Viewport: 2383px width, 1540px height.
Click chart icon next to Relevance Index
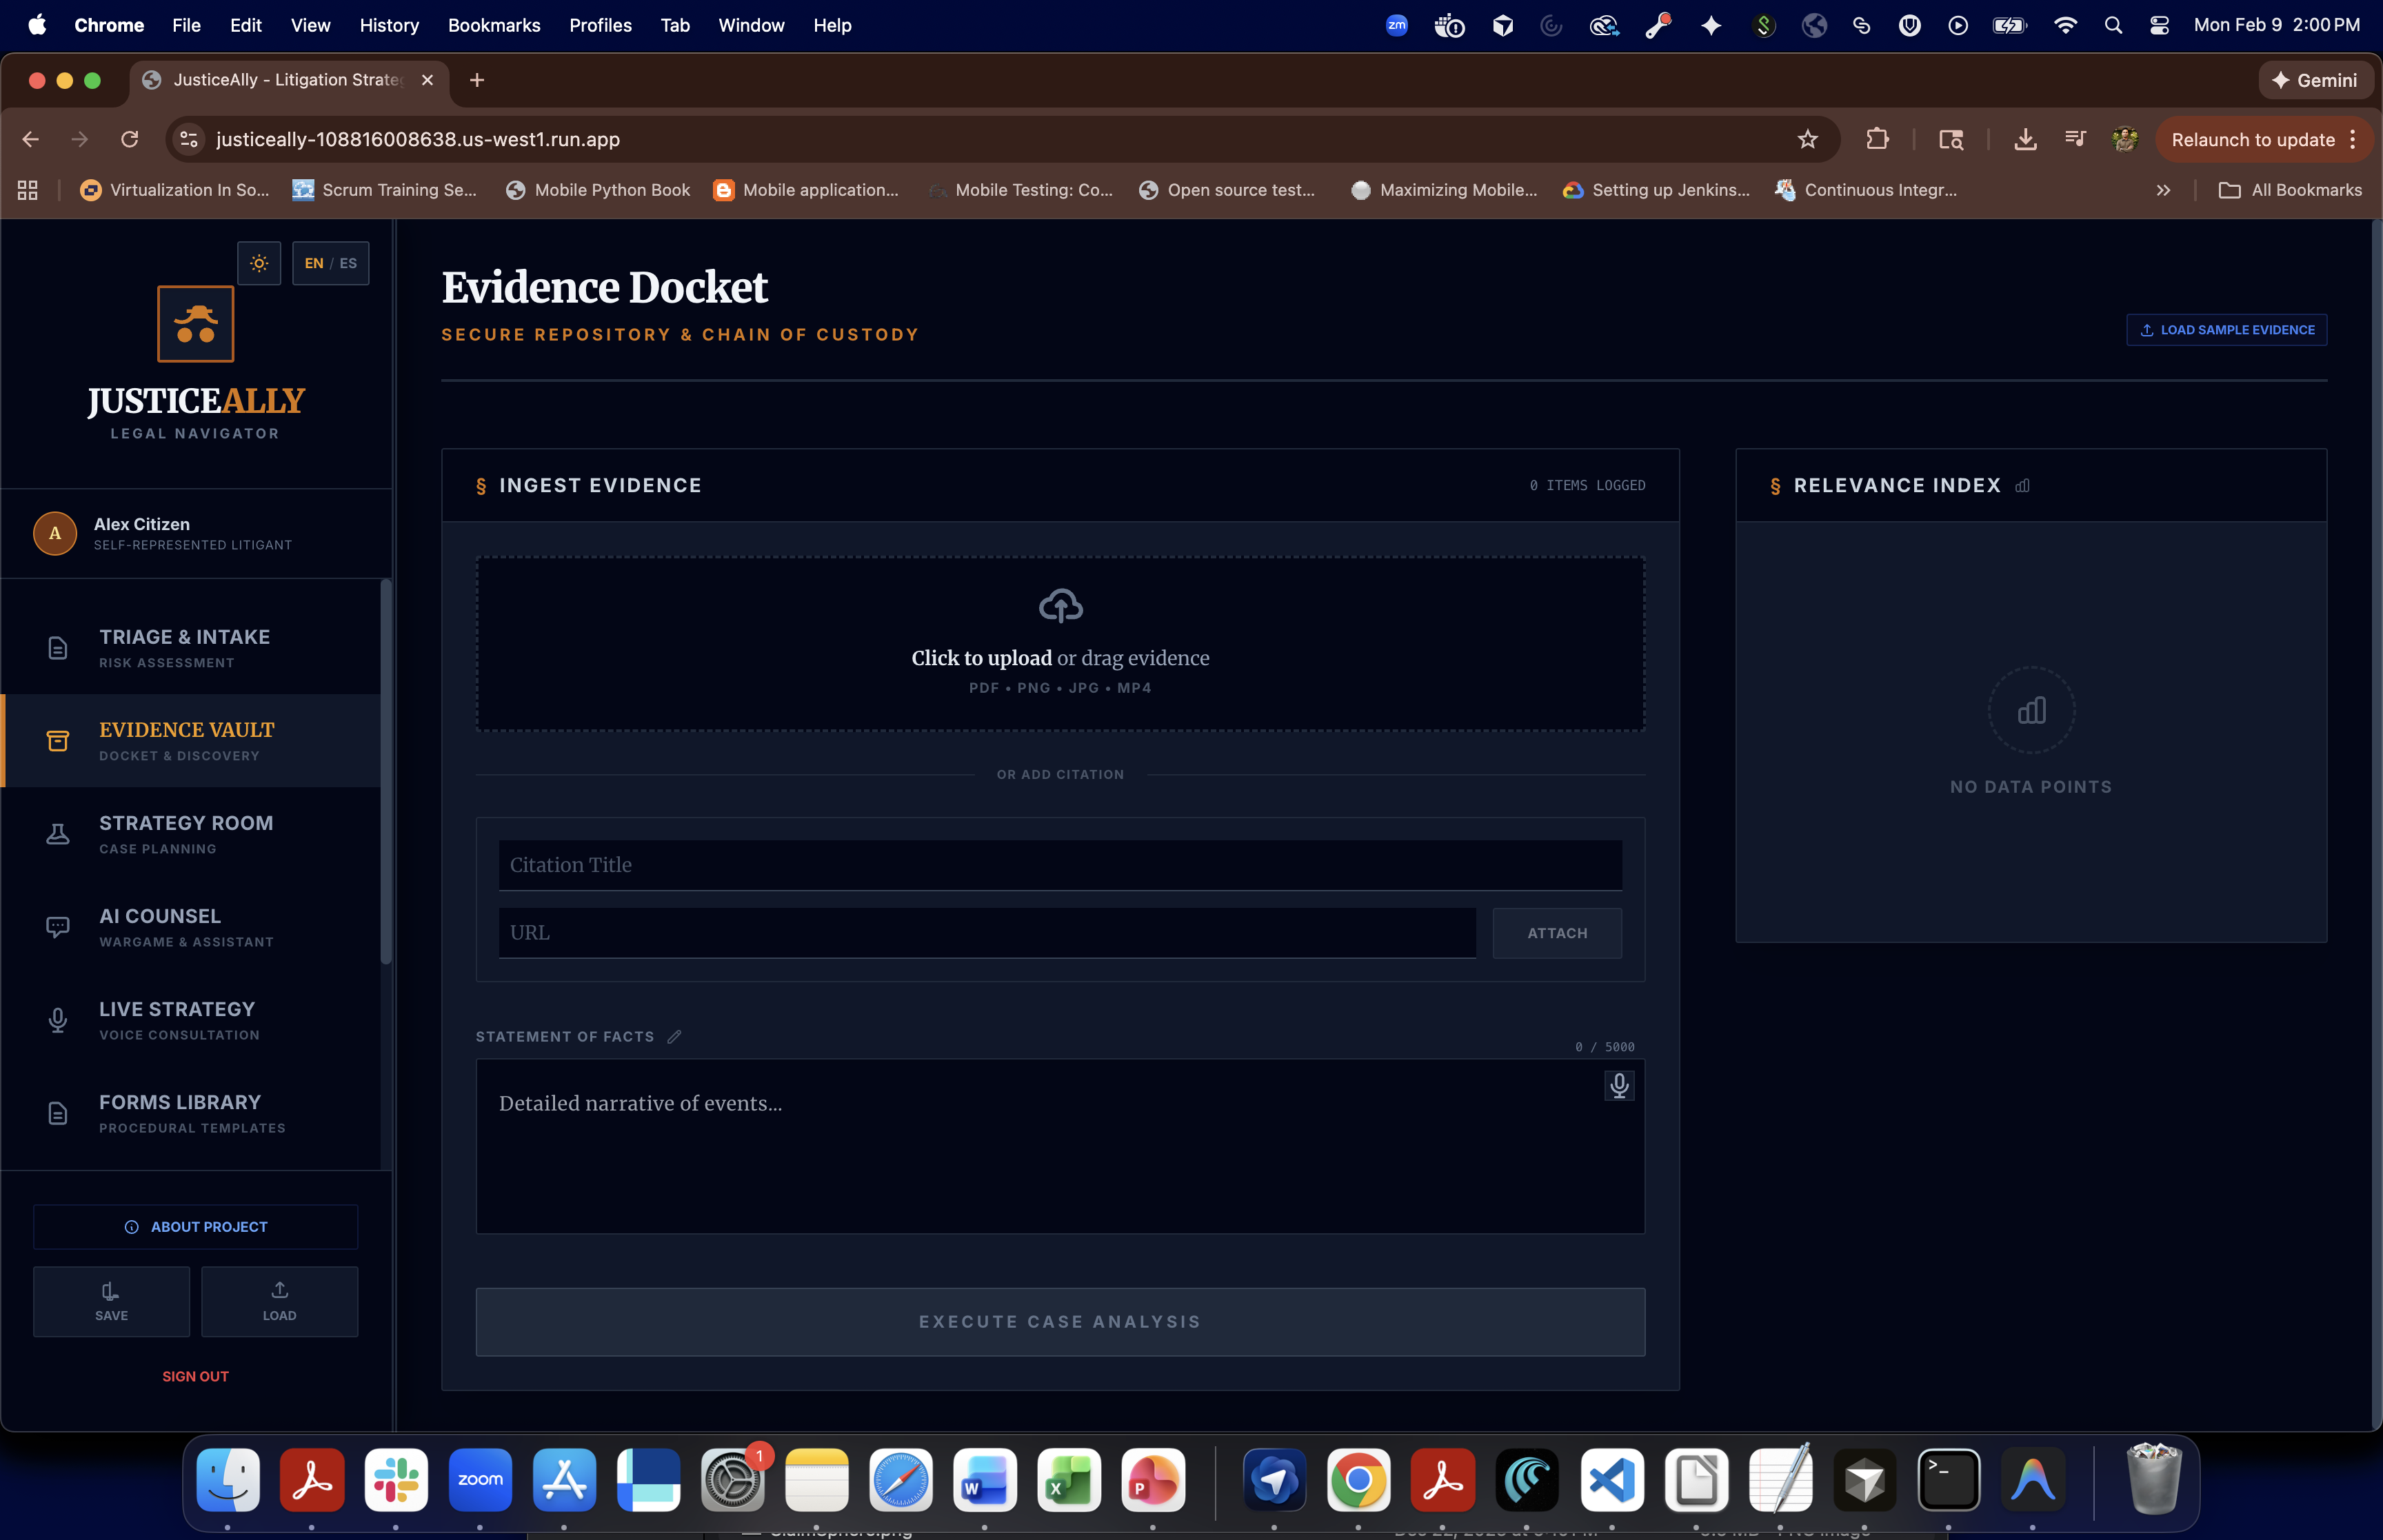[2023, 486]
